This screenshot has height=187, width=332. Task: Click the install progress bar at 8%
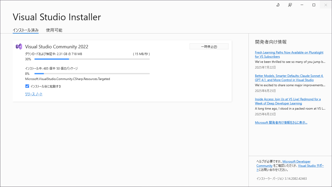click(x=92, y=74)
